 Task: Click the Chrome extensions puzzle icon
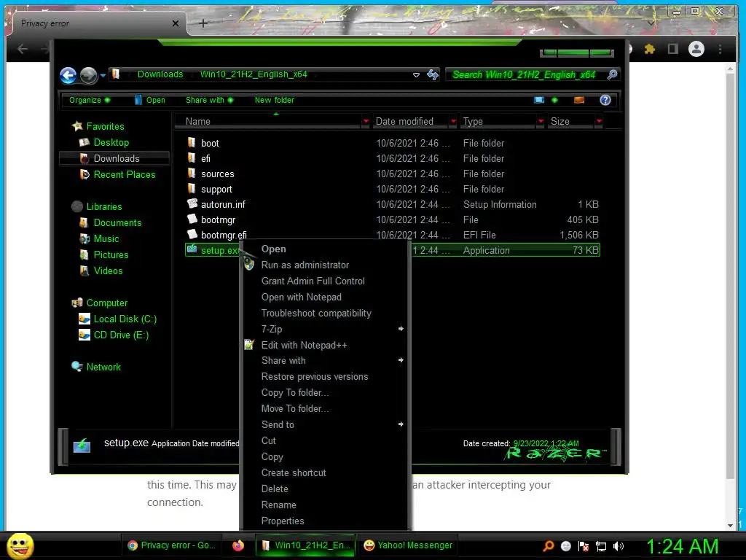649,49
